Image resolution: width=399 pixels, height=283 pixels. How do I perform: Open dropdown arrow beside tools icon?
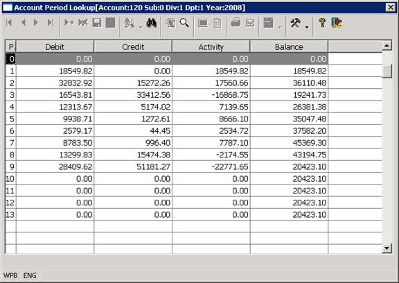[307, 27]
